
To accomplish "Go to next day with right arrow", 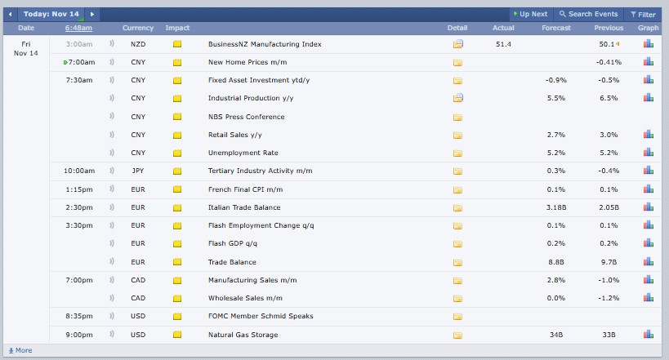I will pyautogui.click(x=91, y=14).
